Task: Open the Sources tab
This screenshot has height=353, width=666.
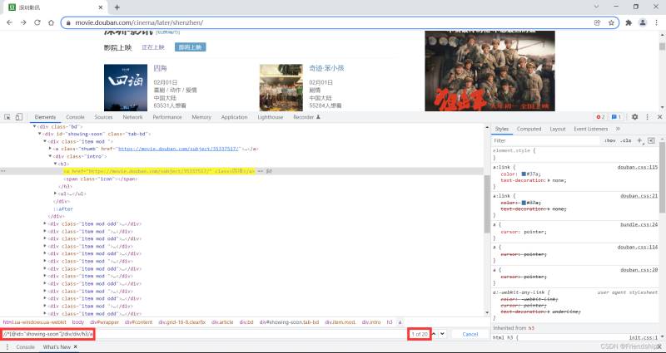Action: click(x=103, y=117)
